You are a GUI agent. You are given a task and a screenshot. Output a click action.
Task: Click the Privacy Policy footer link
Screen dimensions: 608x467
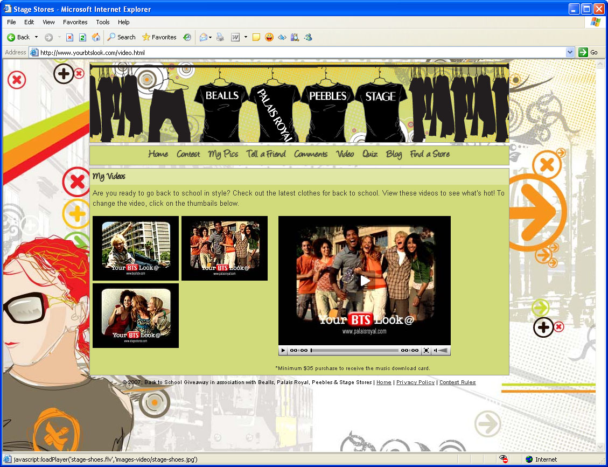coord(415,382)
